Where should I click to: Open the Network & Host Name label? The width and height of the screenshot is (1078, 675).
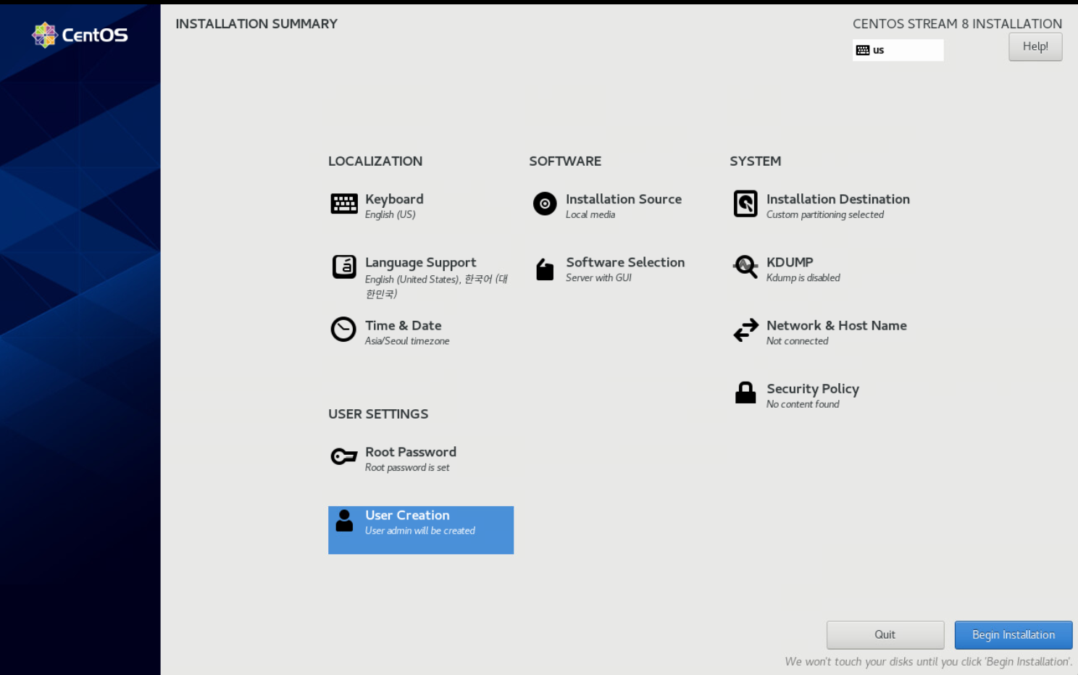click(837, 325)
